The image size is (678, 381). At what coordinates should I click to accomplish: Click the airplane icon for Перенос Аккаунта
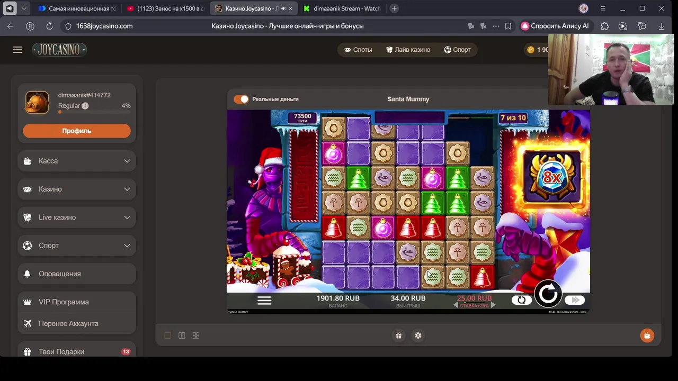click(x=28, y=323)
